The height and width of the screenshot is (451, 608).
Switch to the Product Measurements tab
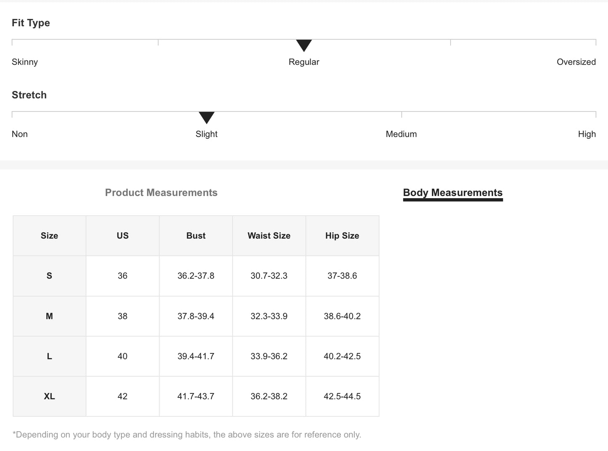point(161,193)
